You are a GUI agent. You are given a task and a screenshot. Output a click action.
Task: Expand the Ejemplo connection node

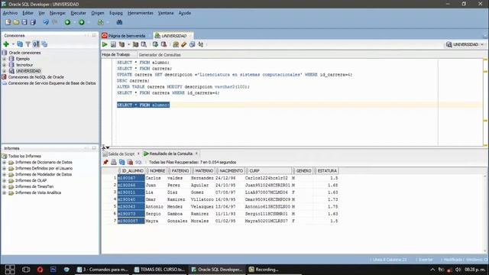click(x=5, y=59)
